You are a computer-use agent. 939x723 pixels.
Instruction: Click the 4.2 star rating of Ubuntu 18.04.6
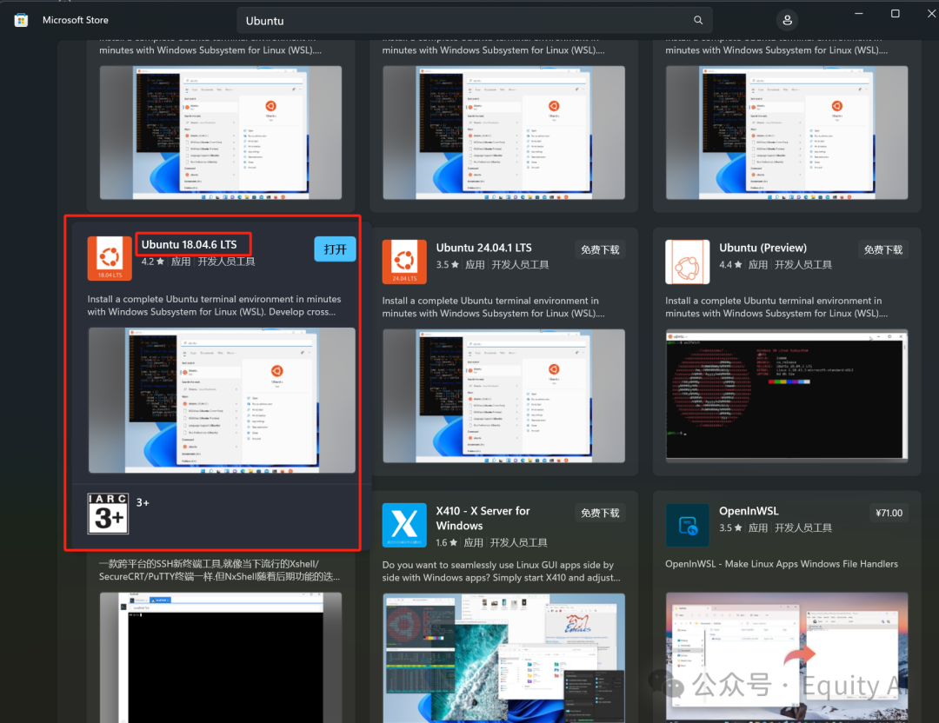tap(153, 262)
